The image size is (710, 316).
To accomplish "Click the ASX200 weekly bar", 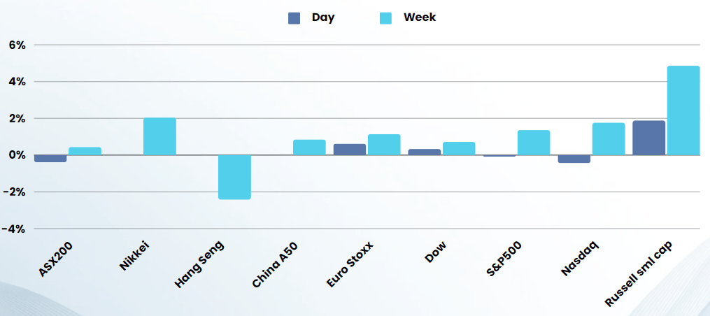I will tap(85, 151).
